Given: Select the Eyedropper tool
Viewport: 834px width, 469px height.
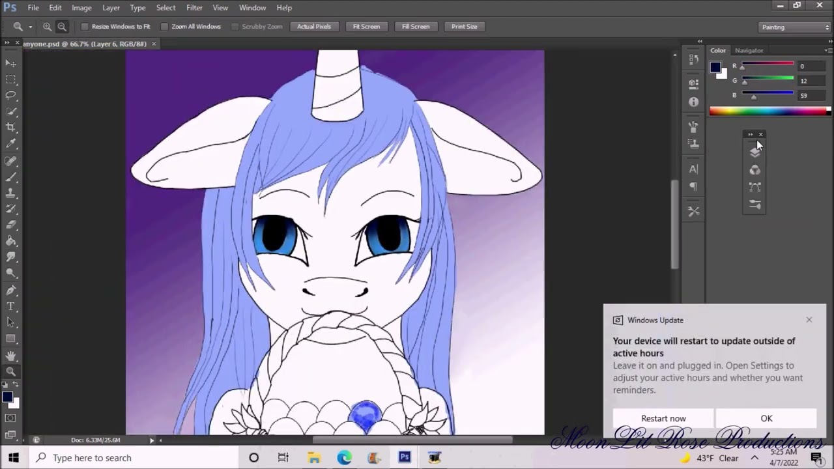Looking at the screenshot, I should tap(11, 144).
